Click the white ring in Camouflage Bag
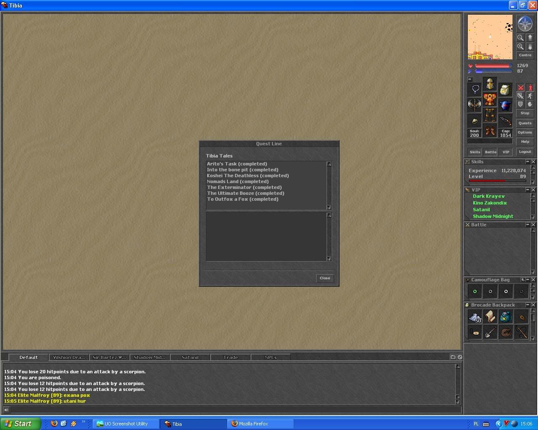This screenshot has width=538, height=430. [x=506, y=291]
